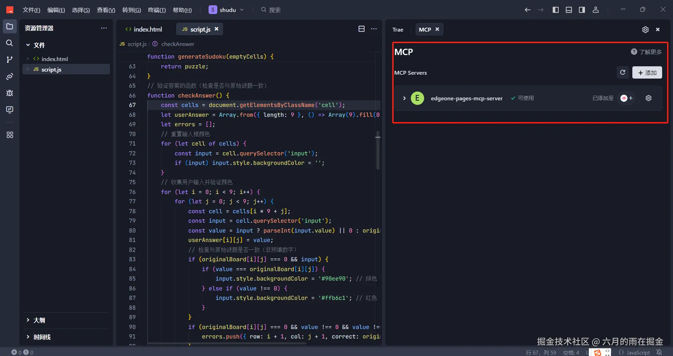Open the Extensions view icon
Viewport: 673px width, 356px height.
point(9,135)
